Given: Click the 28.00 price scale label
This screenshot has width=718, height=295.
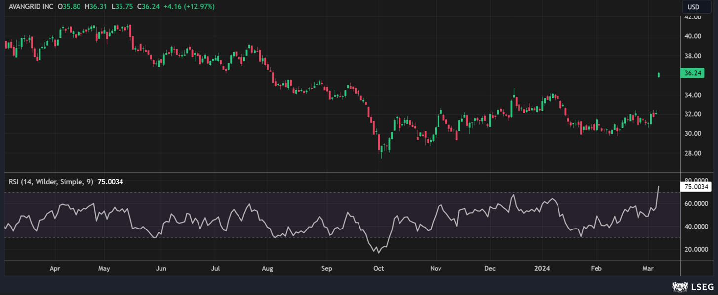Looking at the screenshot, I should coord(692,153).
